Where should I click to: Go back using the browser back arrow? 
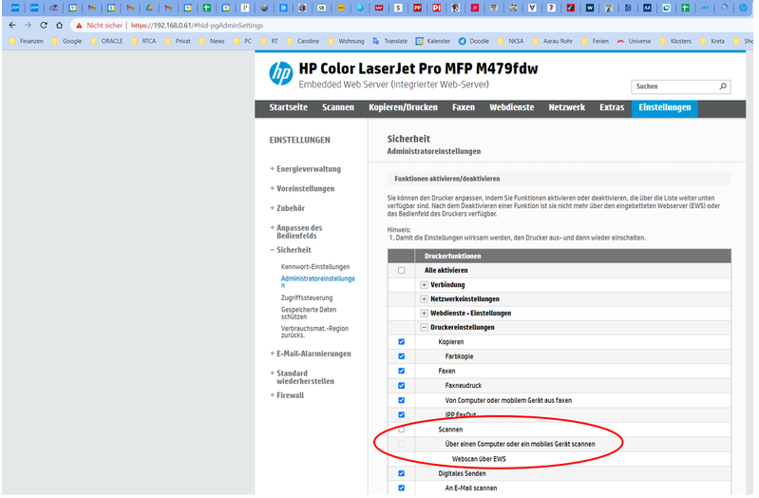point(12,26)
